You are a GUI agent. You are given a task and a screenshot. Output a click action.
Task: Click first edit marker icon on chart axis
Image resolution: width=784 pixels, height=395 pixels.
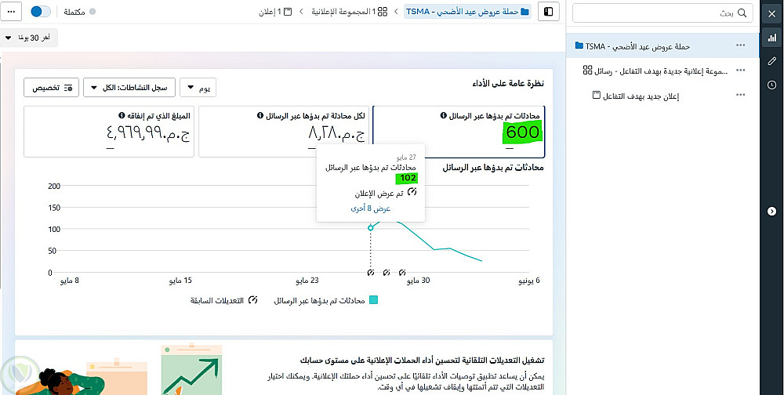click(371, 273)
